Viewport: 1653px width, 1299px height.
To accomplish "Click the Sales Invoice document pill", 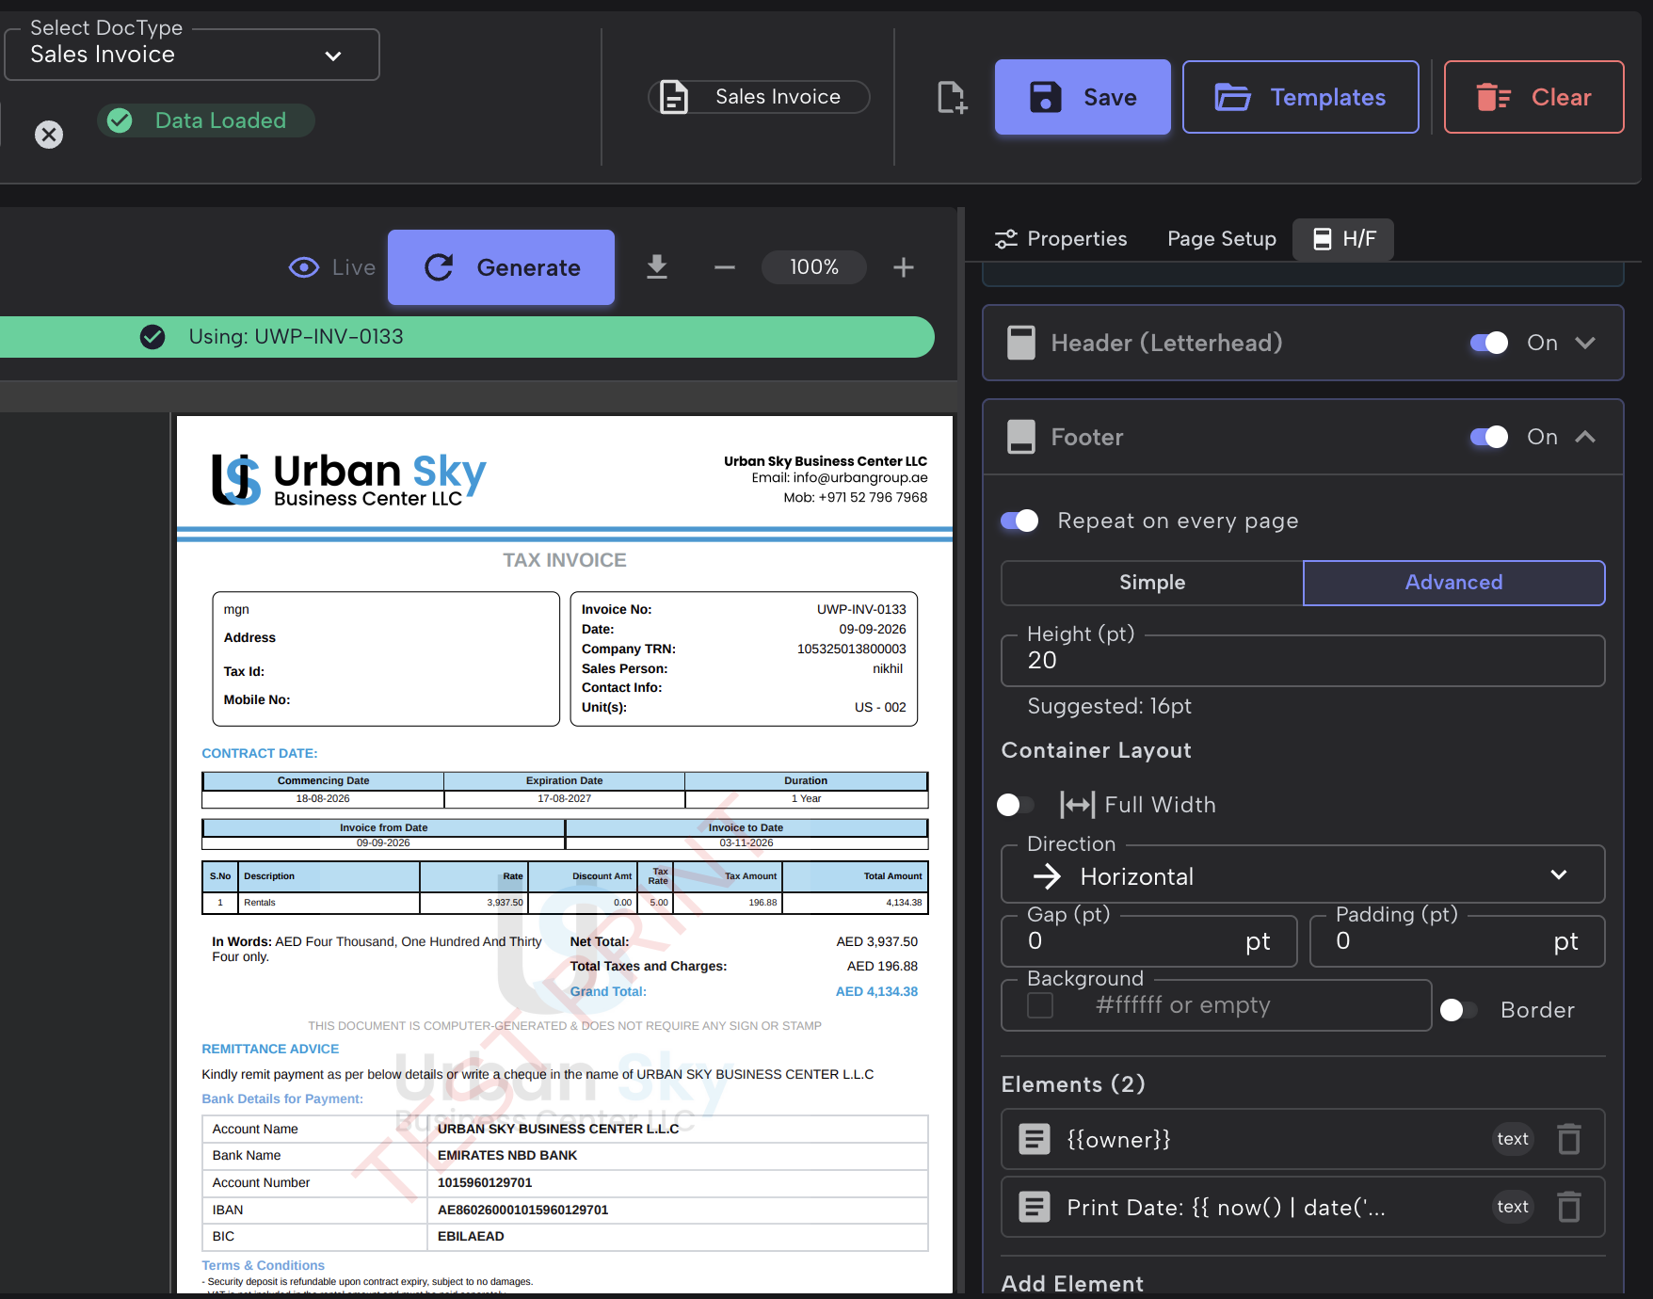I will coord(759,97).
